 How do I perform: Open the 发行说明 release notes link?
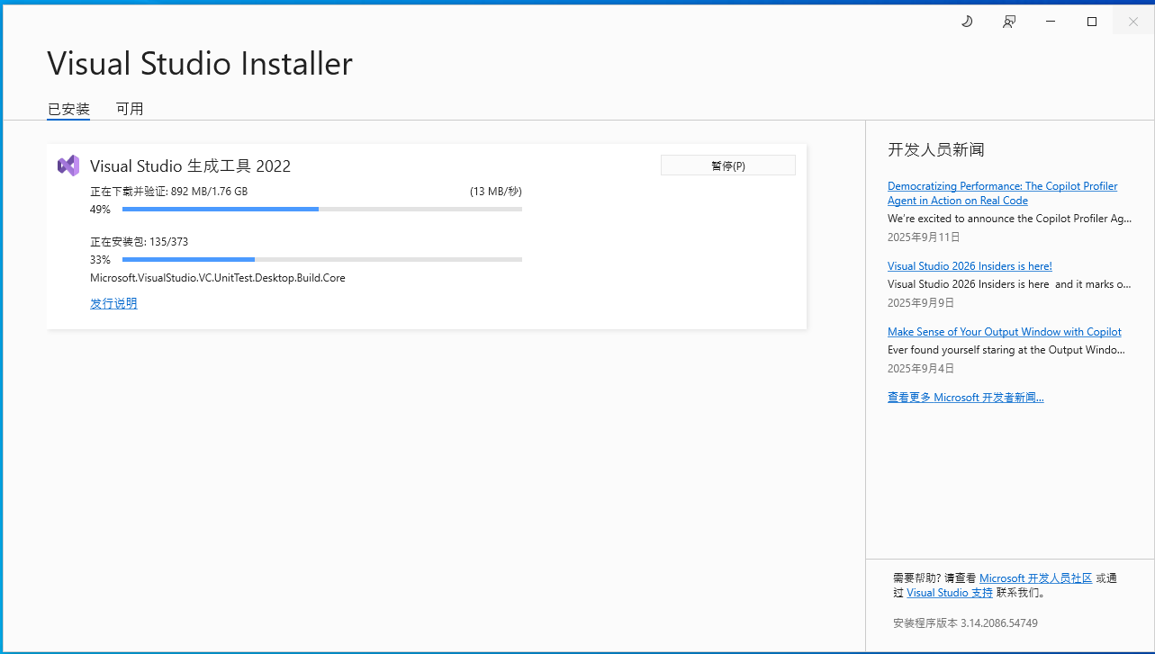pyautogui.click(x=113, y=303)
